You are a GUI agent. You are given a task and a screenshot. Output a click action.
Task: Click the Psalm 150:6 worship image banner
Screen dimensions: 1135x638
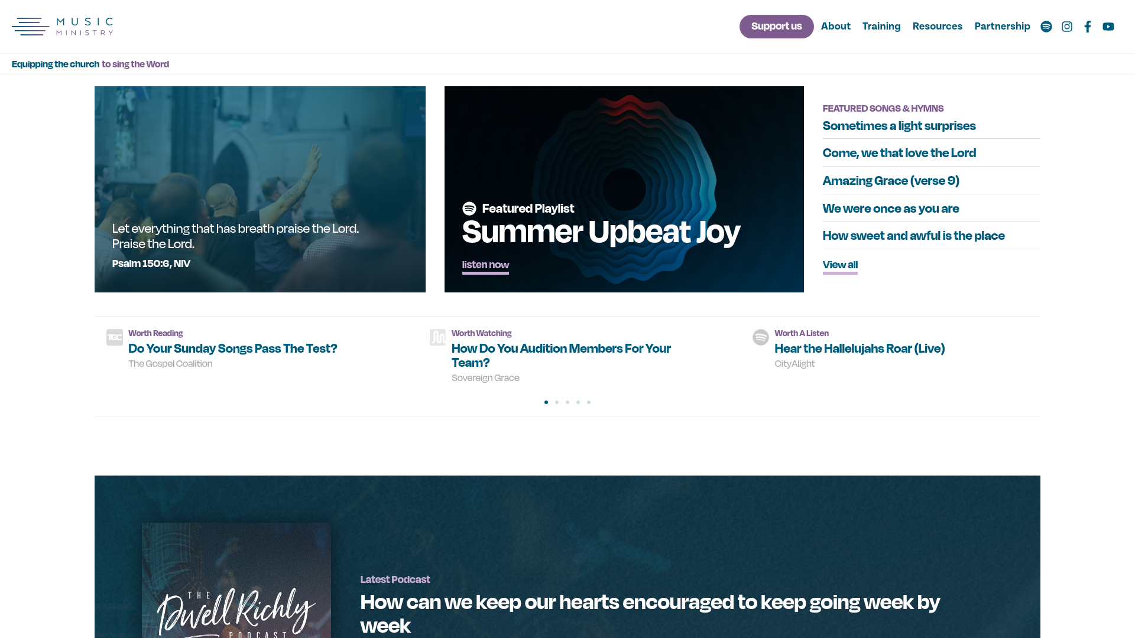pyautogui.click(x=260, y=189)
